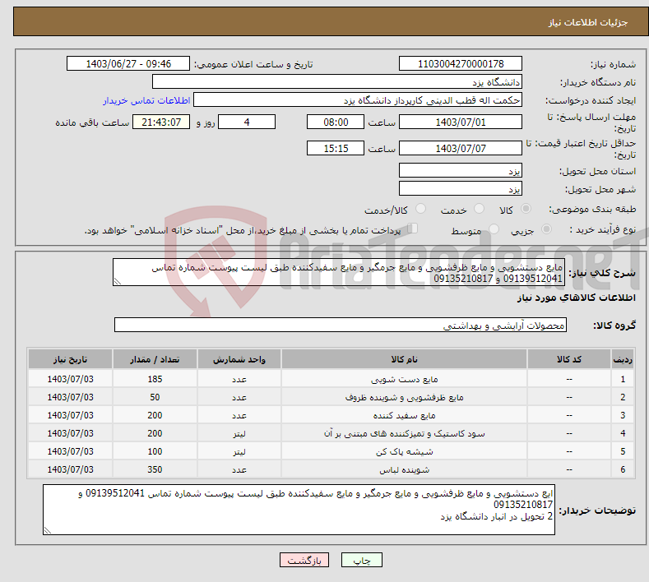The height and width of the screenshot is (582, 649).
Task: Open buyer contact info link
Action: (146, 100)
